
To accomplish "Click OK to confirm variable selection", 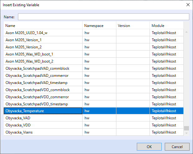I will point(149,147).
